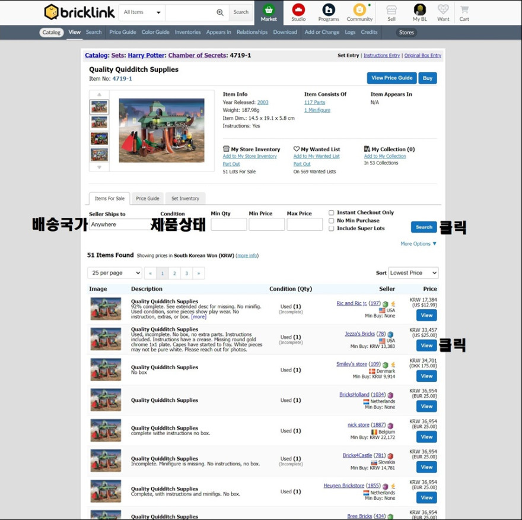Select the third set image thumbnail
The width and height of the screenshot is (522, 520).
tap(99, 138)
